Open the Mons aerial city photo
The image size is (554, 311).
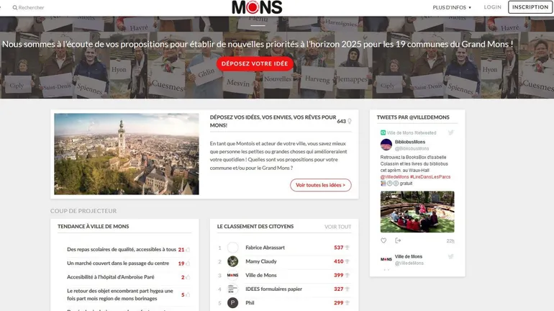pos(127,154)
